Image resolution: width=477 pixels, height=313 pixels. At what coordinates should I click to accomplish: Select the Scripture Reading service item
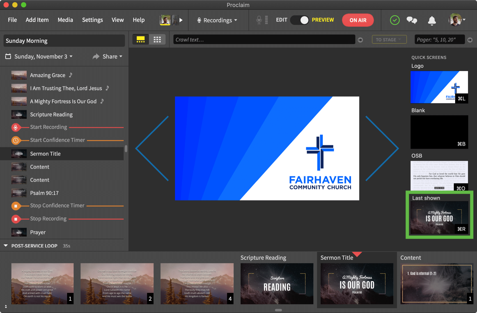[x=62, y=114]
